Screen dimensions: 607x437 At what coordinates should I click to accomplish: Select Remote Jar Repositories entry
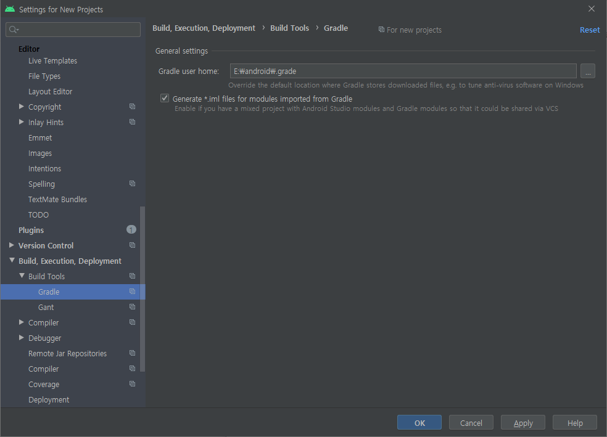[x=67, y=353]
